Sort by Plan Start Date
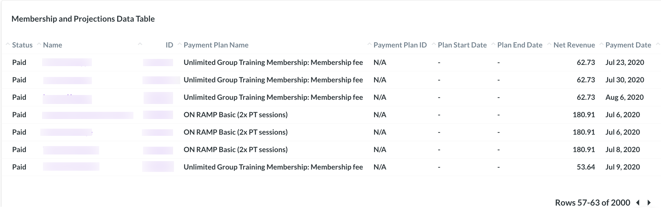Image resolution: width=661 pixels, height=208 pixels. [x=462, y=45]
